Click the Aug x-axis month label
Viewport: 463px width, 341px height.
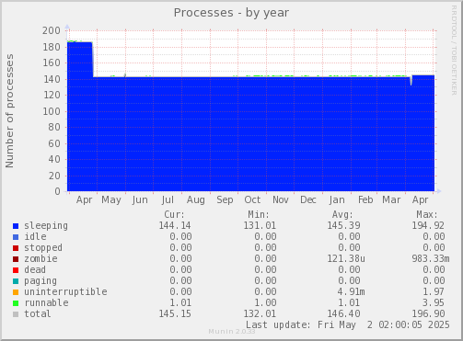tap(196, 200)
